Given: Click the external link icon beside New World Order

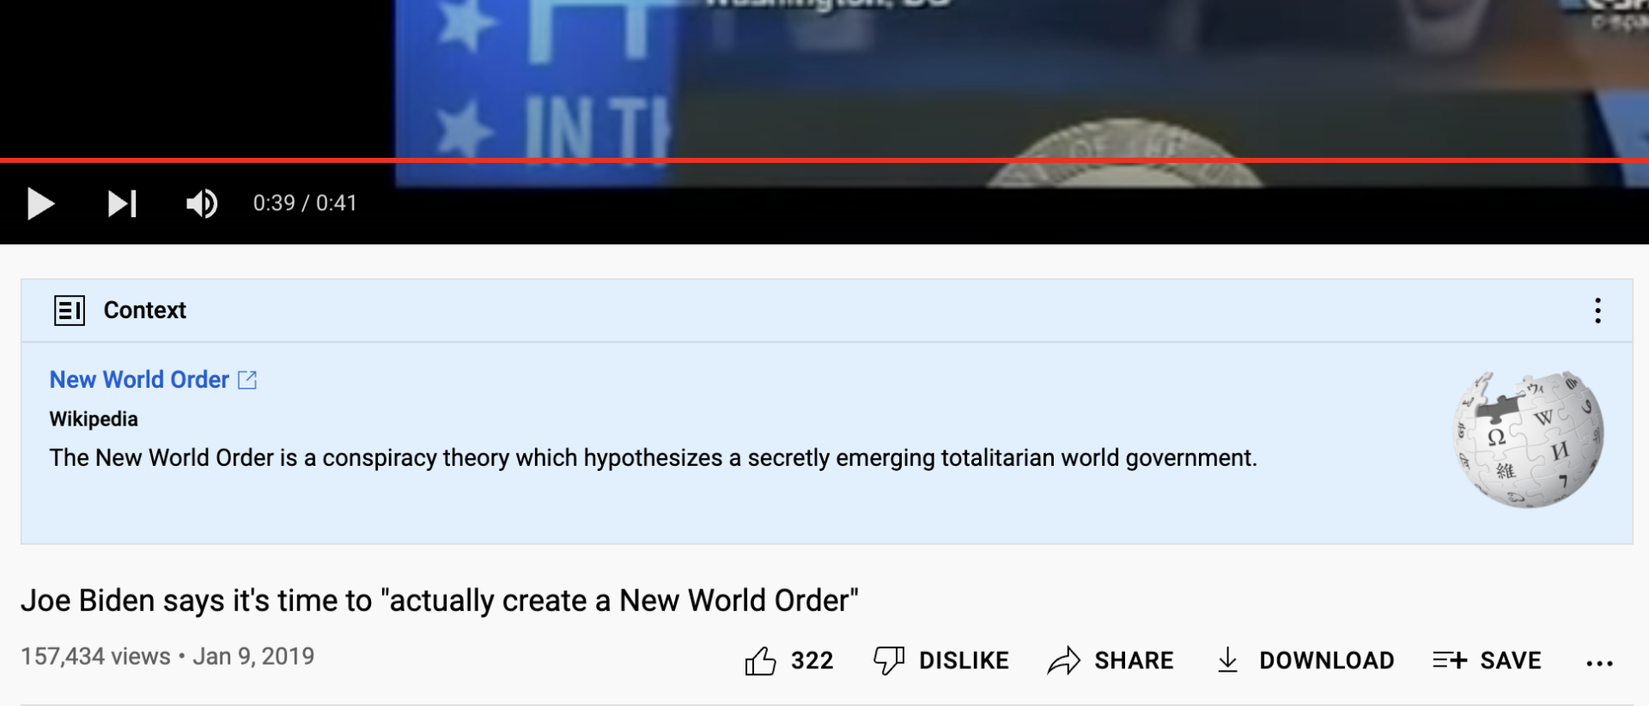Looking at the screenshot, I should [x=247, y=379].
